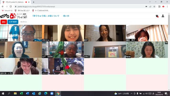Screen dimensions: 170x96
Task: Open taskbar search magnifier
Action: 9,94
